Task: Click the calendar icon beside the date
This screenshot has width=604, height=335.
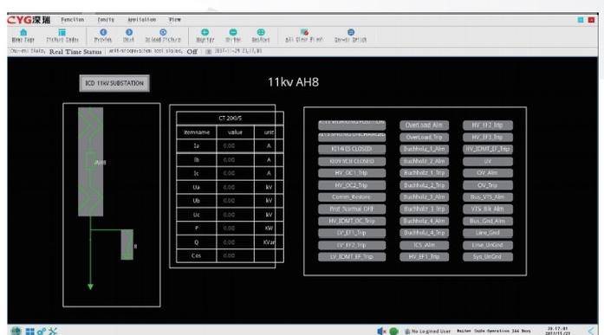Action: point(208,51)
